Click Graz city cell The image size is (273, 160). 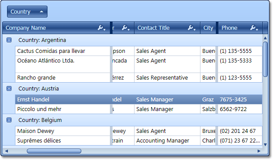(x=208, y=99)
